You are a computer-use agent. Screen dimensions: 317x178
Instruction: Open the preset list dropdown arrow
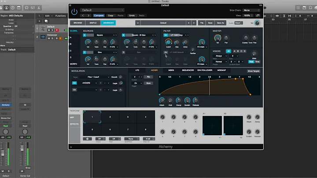click(x=138, y=23)
